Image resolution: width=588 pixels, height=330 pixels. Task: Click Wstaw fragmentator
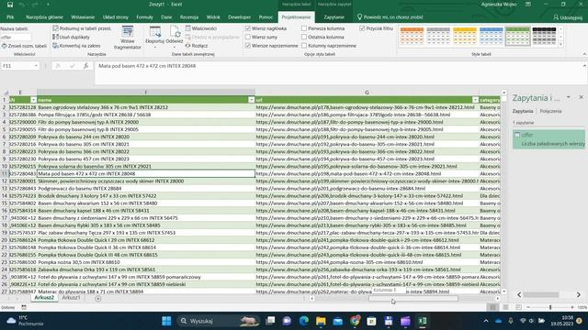pos(128,38)
